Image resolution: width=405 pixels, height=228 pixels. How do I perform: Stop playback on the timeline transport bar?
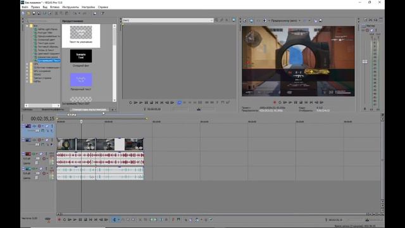[85, 220]
